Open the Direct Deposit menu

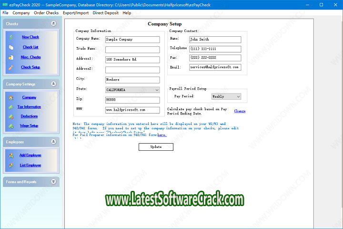(105, 13)
